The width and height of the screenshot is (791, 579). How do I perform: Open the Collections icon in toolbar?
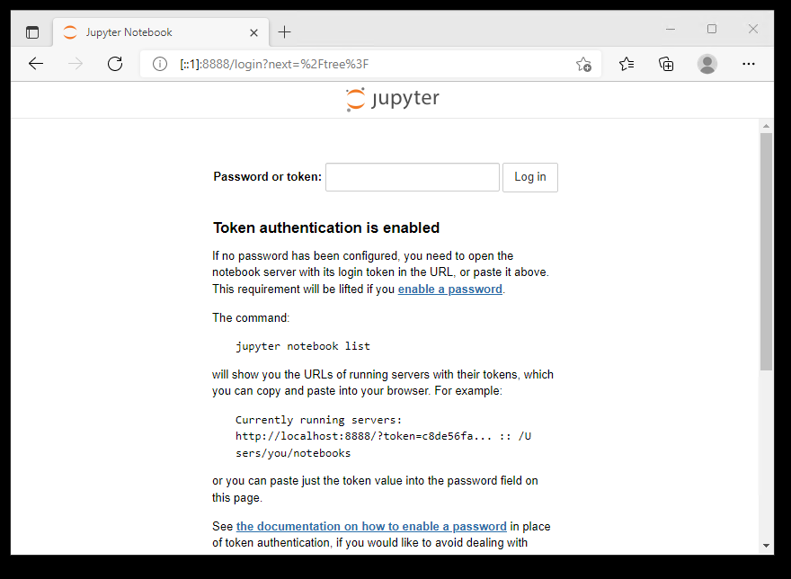click(x=666, y=64)
